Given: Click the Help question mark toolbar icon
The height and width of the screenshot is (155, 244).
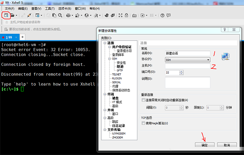Looking at the screenshot, I should pyautogui.click(x=162, y=15).
